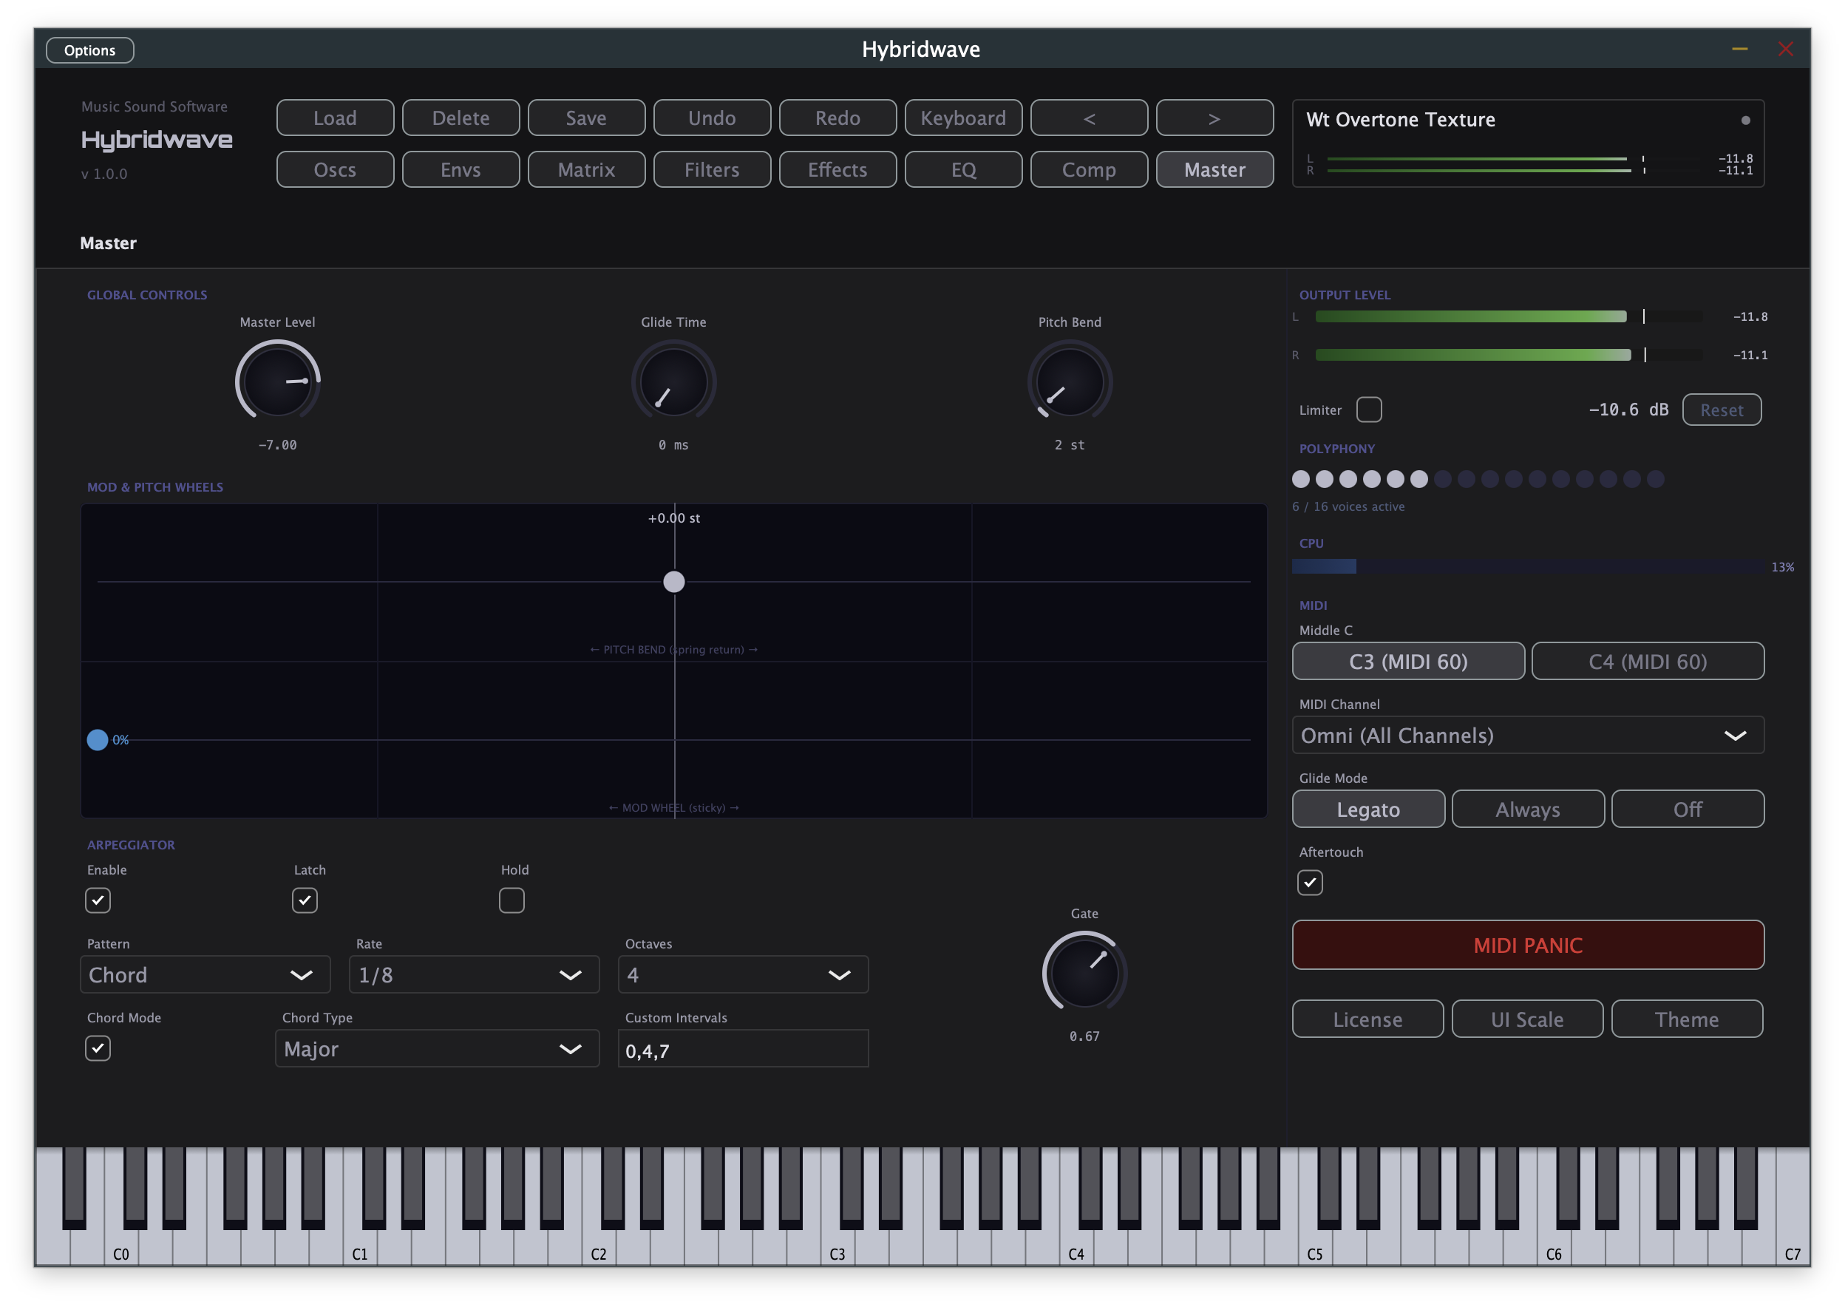1845x1307 pixels.
Task: Click the first polyphony voice dot
Action: coord(1299,479)
